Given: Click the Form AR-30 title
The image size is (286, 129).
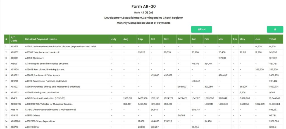Looking at the screenshot, I should click(x=144, y=7).
